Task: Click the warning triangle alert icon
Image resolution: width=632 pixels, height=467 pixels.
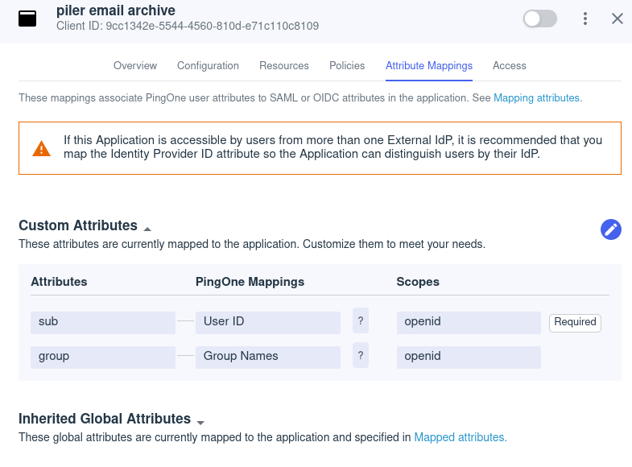Action: [x=41, y=149]
